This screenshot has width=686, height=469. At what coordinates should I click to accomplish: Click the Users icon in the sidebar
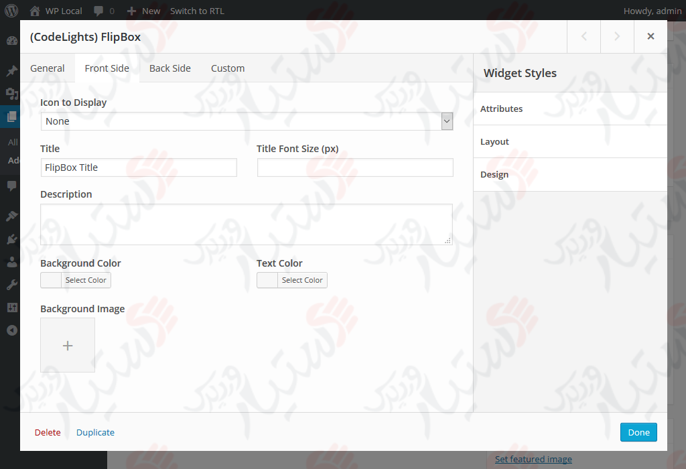pos(11,262)
